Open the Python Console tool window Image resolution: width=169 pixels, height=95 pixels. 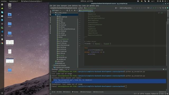point(98,92)
